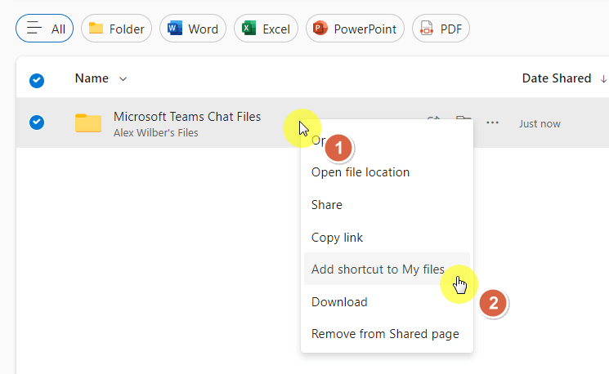Toggle the select-all checkmark in header

(37, 80)
